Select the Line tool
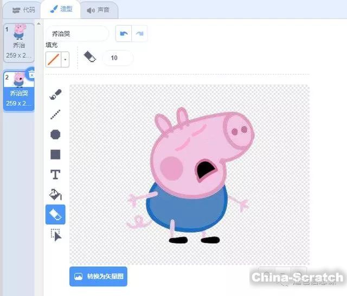The image size is (347, 296). 55,114
